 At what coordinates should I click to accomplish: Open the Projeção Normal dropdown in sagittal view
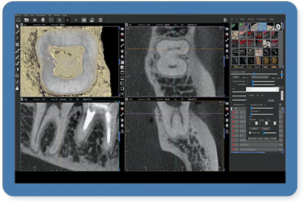pos(62,100)
